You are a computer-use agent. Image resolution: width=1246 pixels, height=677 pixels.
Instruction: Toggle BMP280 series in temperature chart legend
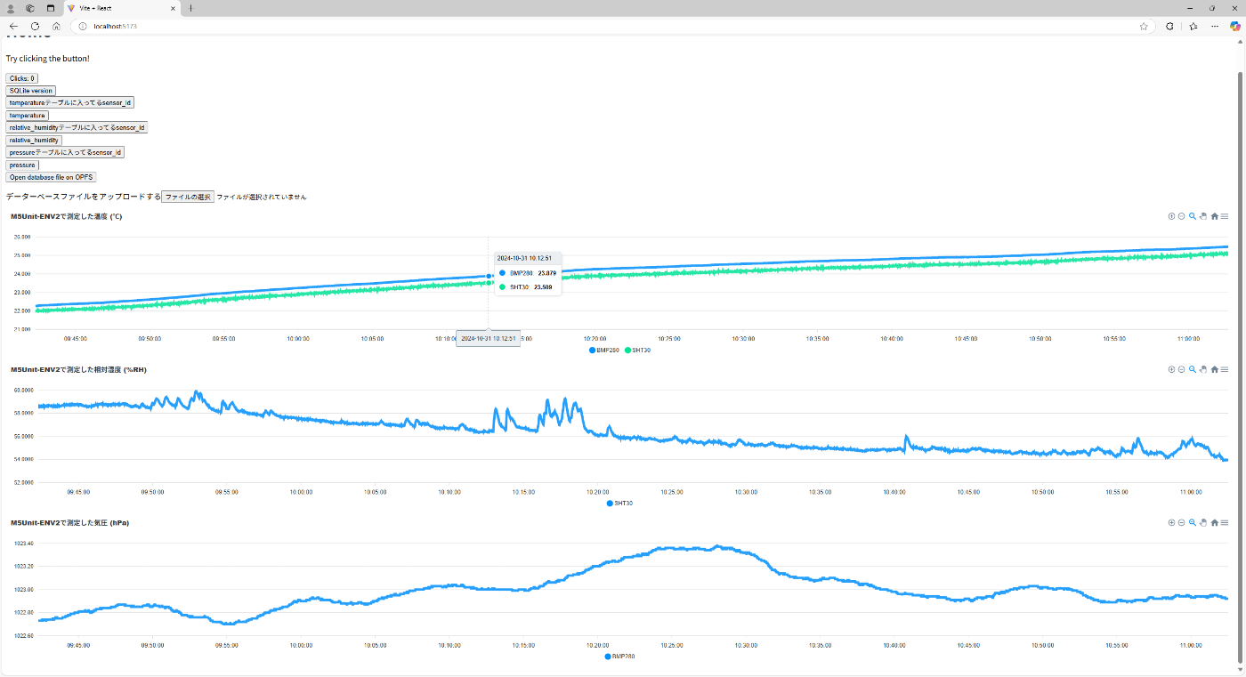click(604, 351)
